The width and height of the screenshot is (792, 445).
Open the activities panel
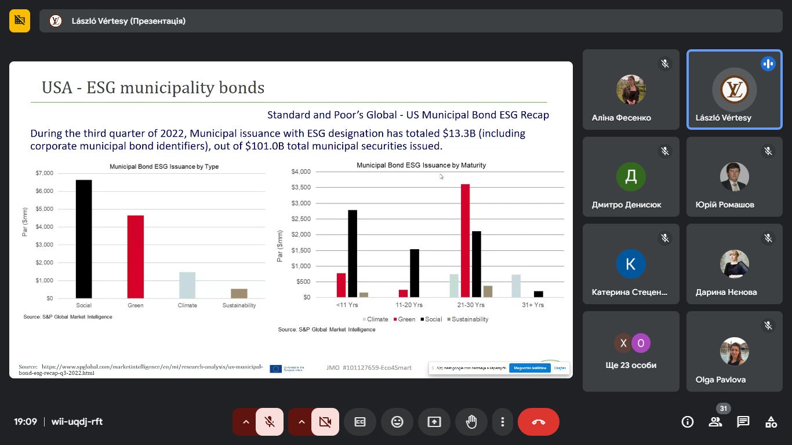tap(771, 422)
